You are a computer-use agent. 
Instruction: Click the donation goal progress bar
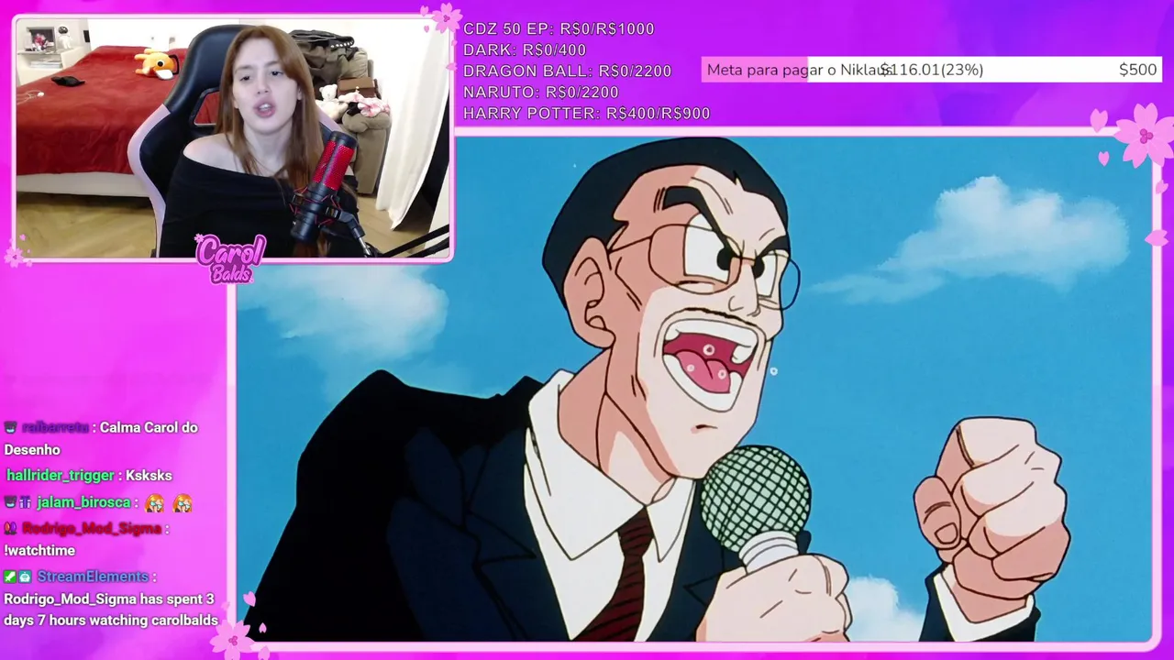point(931,70)
